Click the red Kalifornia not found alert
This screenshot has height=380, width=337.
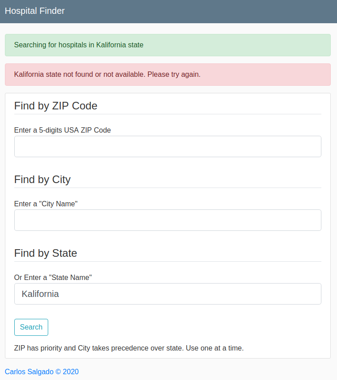[x=167, y=74]
